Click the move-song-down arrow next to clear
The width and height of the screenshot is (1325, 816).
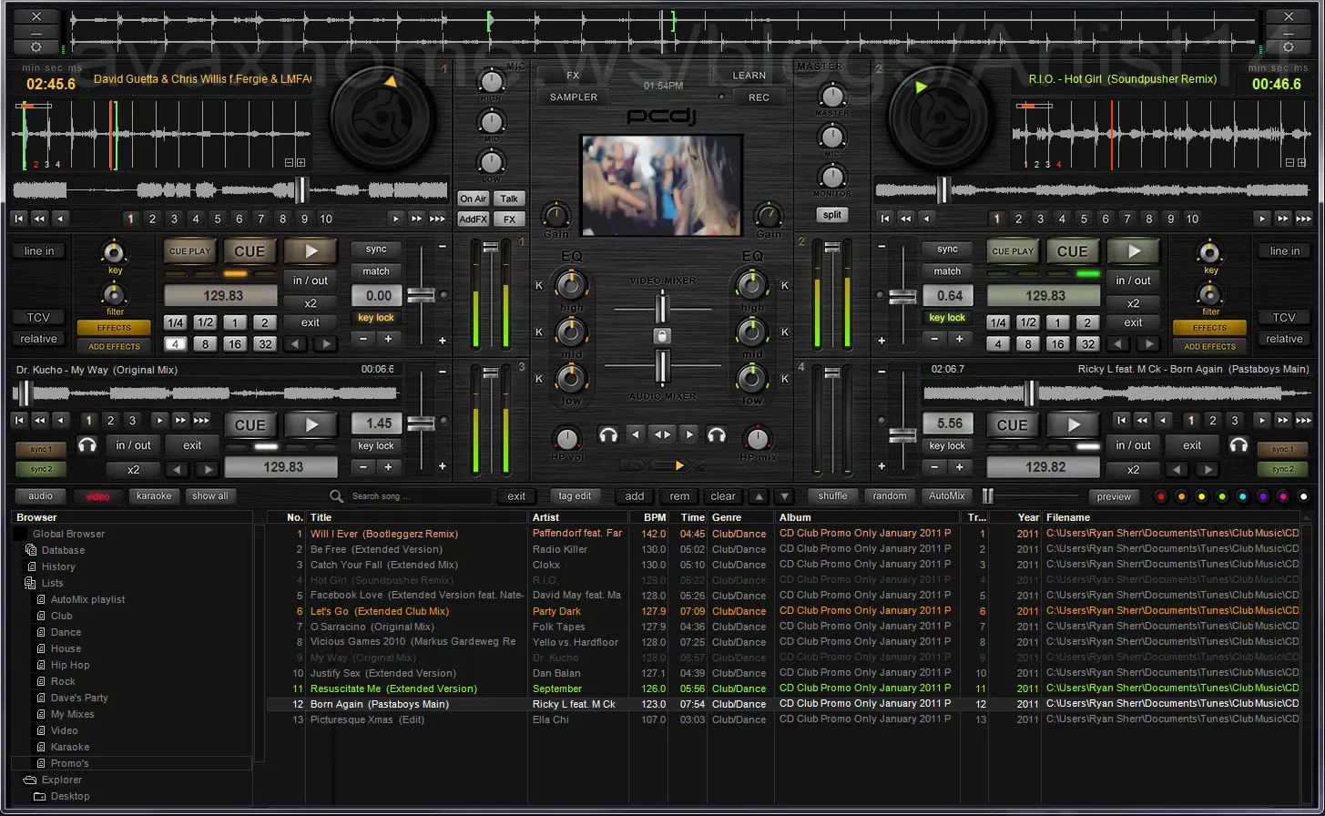(x=783, y=496)
